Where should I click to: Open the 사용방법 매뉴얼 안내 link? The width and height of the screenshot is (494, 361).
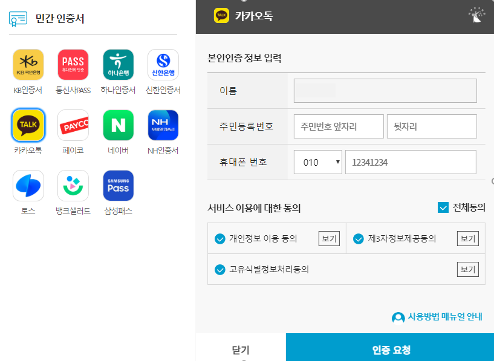coord(445,317)
